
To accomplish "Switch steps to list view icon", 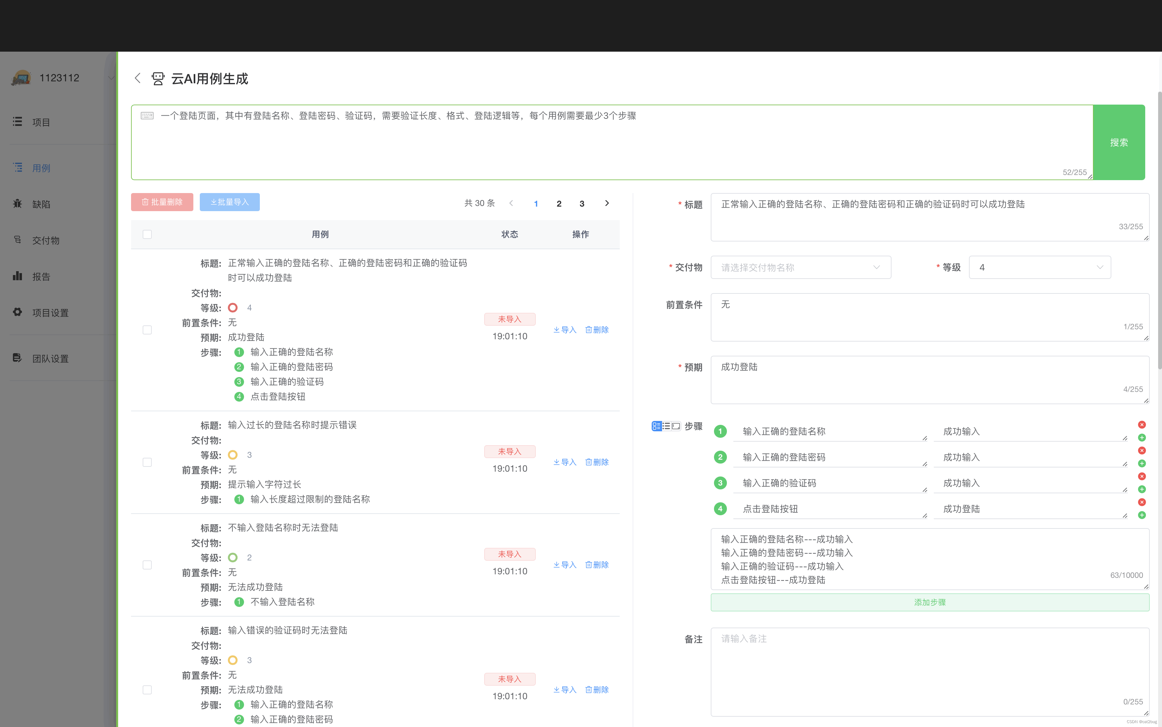I will (666, 426).
